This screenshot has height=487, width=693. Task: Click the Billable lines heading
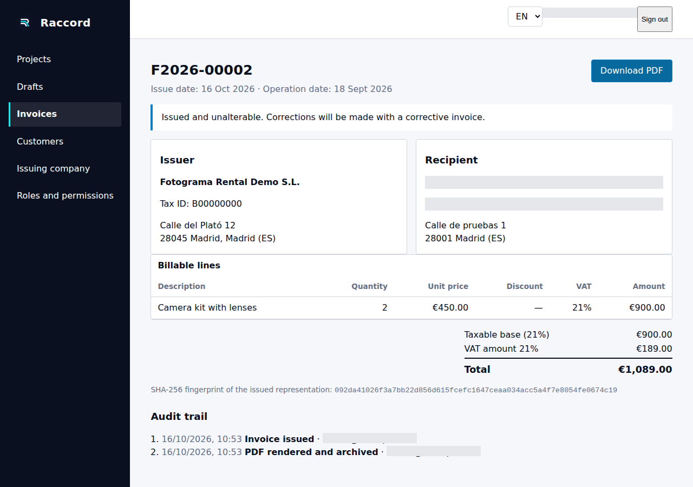pos(189,266)
